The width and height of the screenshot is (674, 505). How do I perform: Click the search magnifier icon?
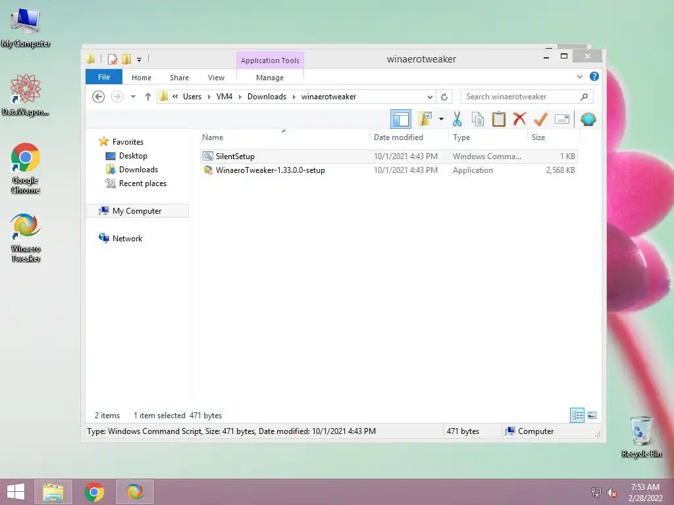pyautogui.click(x=584, y=97)
